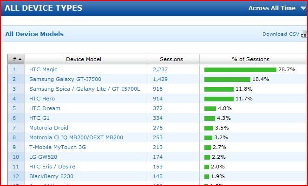
Task: Click sessions value 276
Action: [158, 128]
